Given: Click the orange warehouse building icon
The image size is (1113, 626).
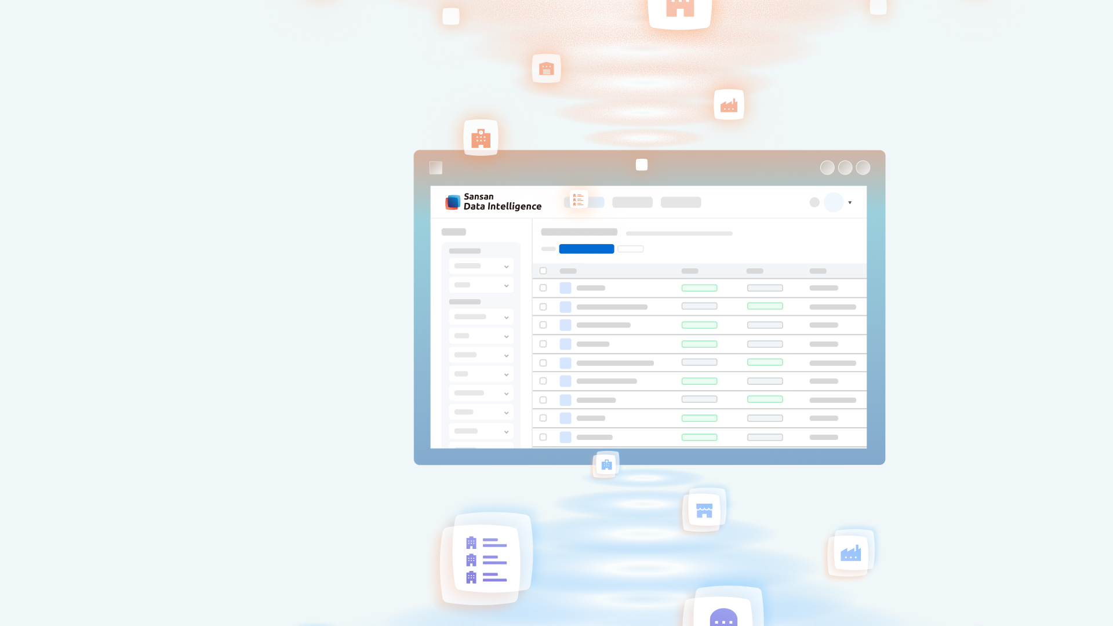Looking at the screenshot, I should 546,69.
